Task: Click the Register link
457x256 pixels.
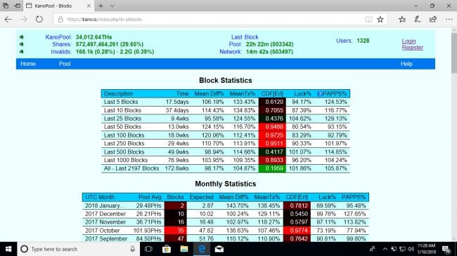Action: 413,48
